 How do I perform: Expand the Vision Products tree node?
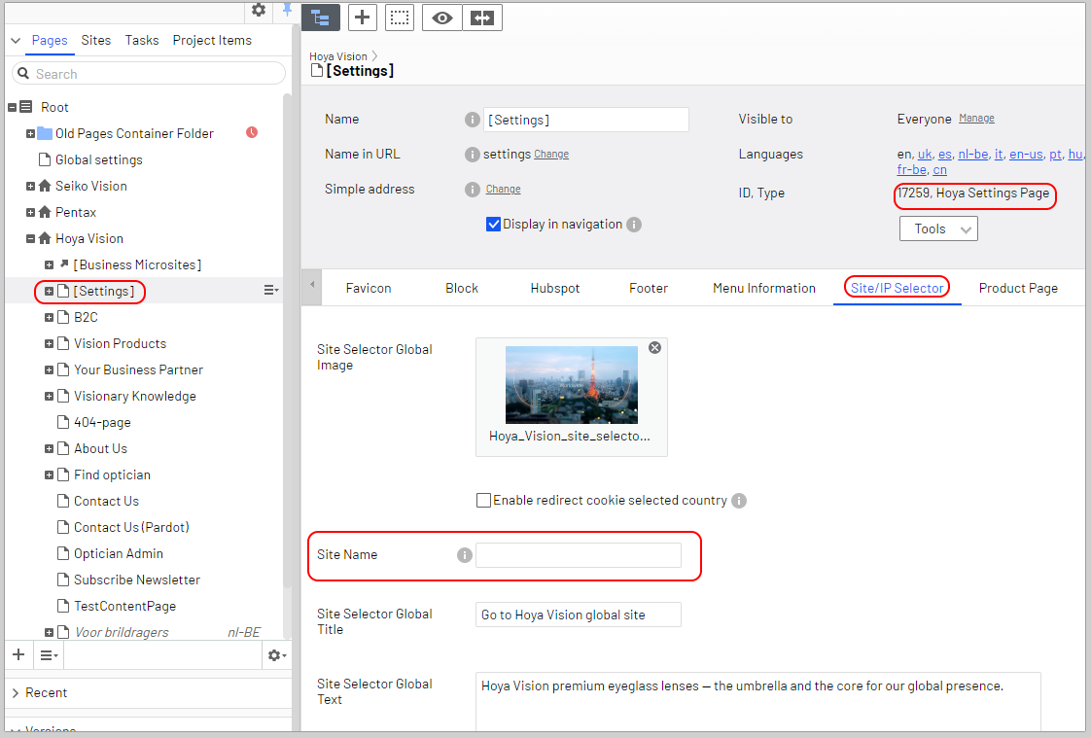49,343
